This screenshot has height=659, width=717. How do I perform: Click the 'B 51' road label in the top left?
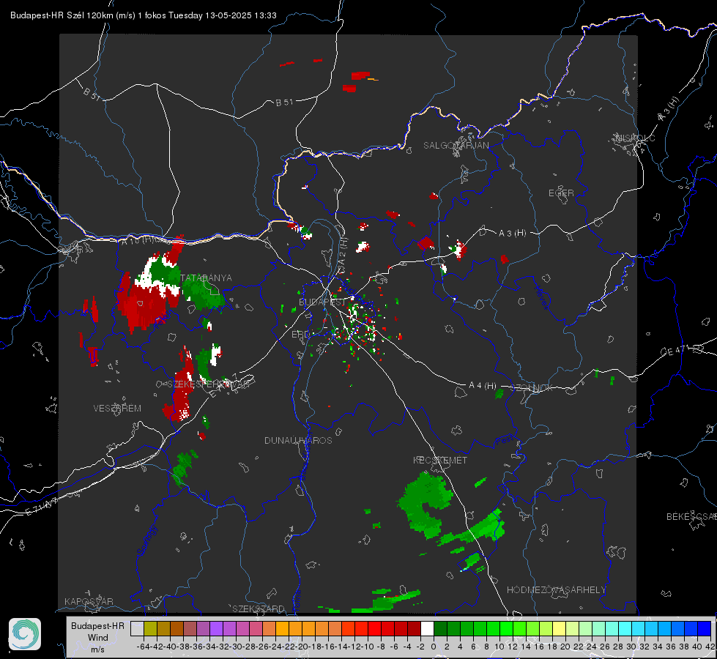(x=92, y=94)
